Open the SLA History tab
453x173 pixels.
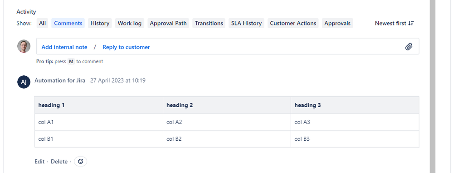(x=246, y=23)
